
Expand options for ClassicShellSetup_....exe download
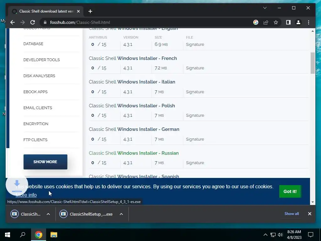[121, 214]
